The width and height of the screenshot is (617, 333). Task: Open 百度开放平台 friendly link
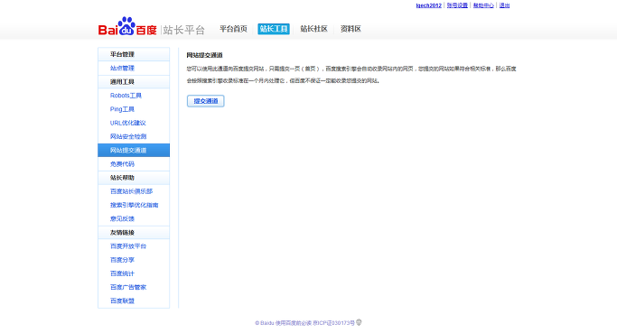128,246
